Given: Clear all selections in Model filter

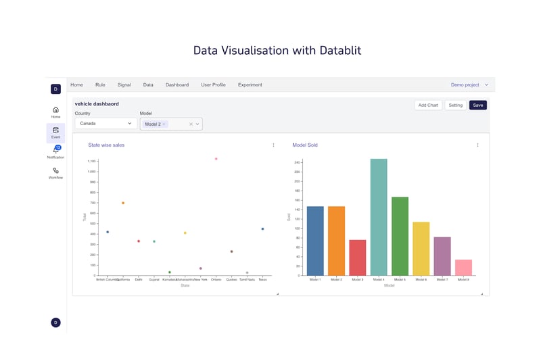Looking at the screenshot, I should [191, 124].
